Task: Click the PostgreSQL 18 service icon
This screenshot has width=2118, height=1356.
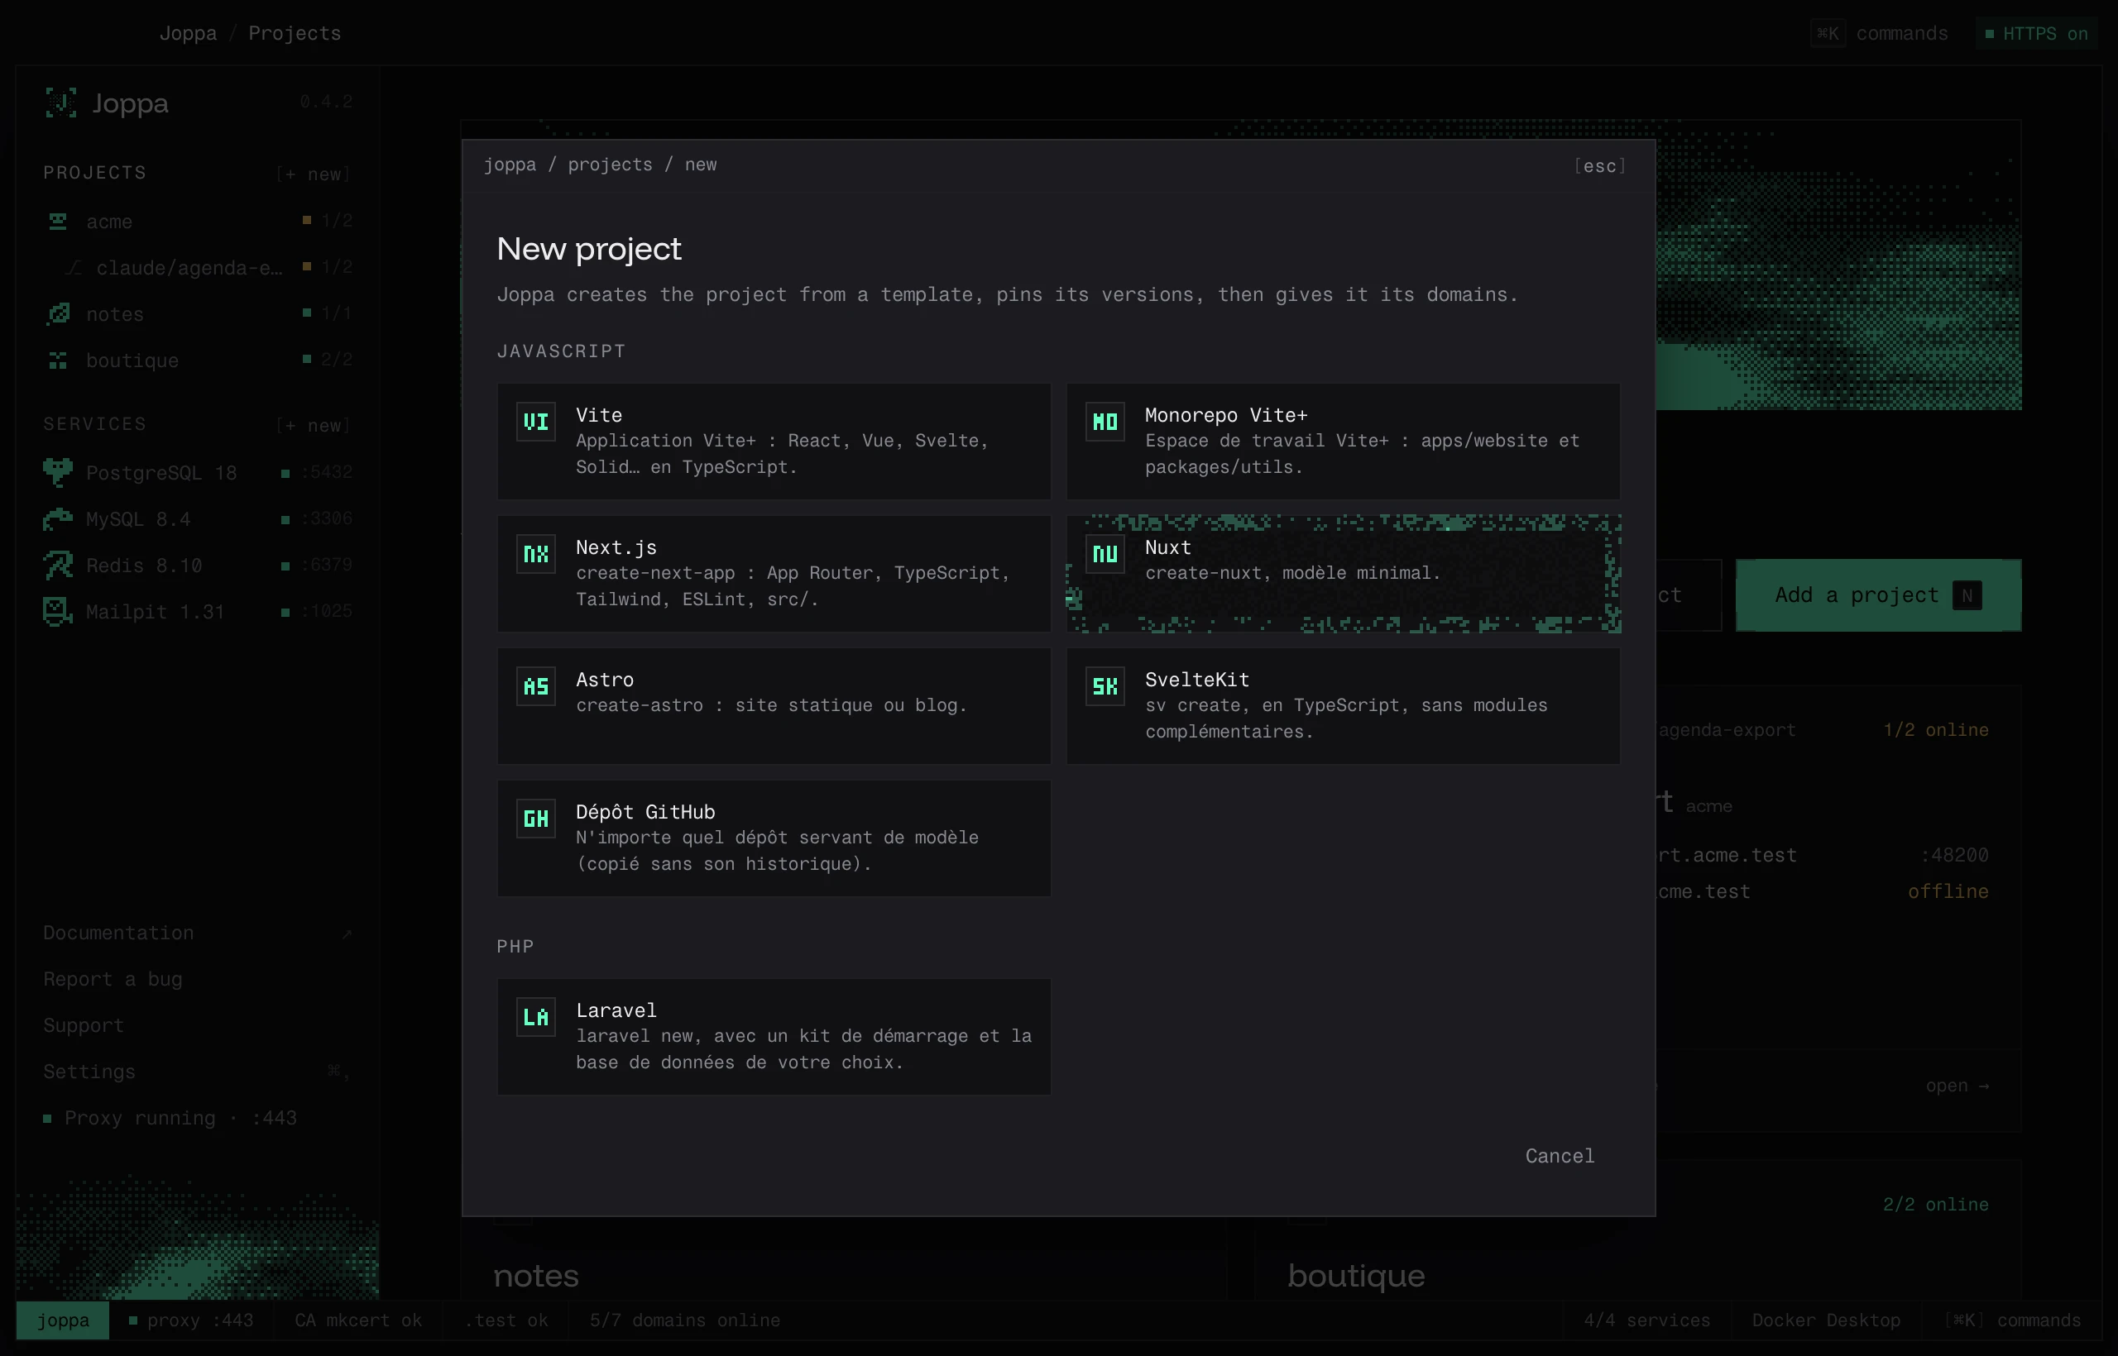Action: 58,473
